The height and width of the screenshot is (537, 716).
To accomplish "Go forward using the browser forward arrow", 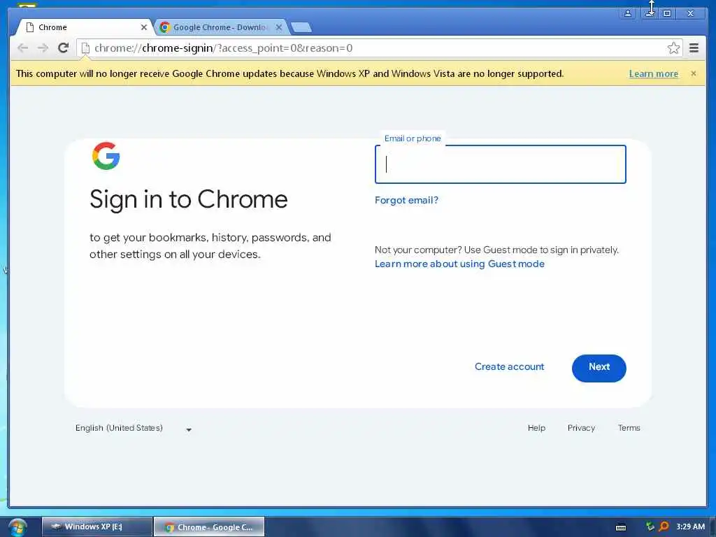I will coord(43,48).
